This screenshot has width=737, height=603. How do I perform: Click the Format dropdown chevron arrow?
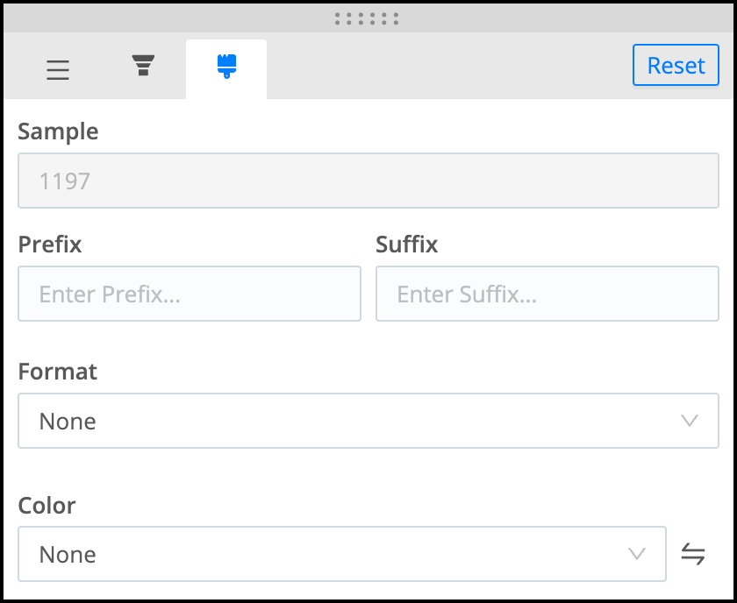click(x=690, y=421)
